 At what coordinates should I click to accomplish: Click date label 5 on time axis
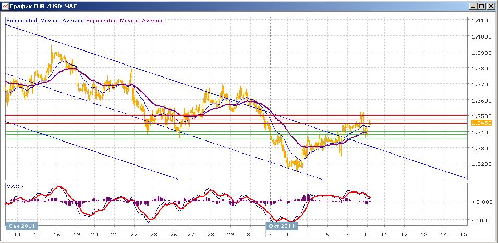(x=307, y=235)
